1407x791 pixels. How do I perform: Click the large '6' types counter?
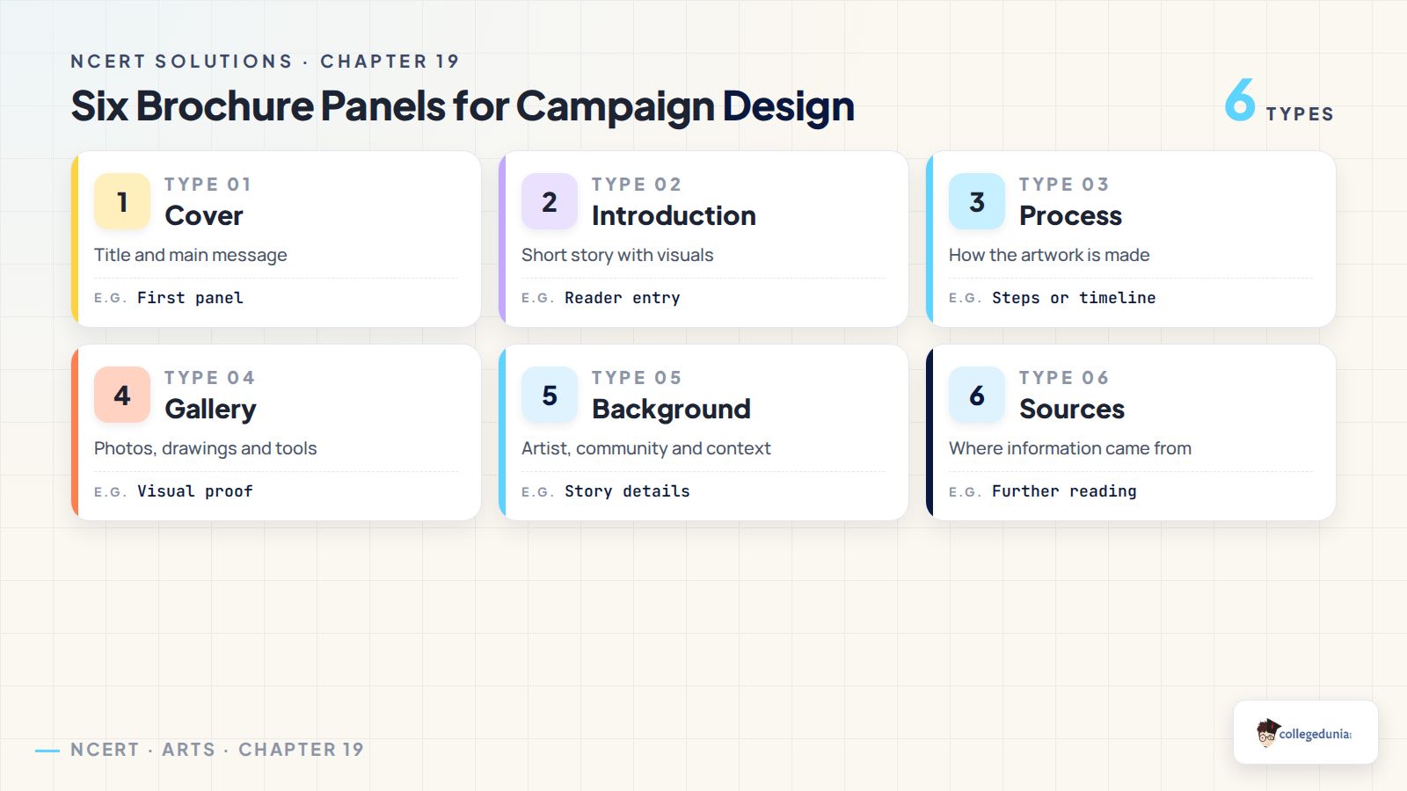click(x=1240, y=99)
